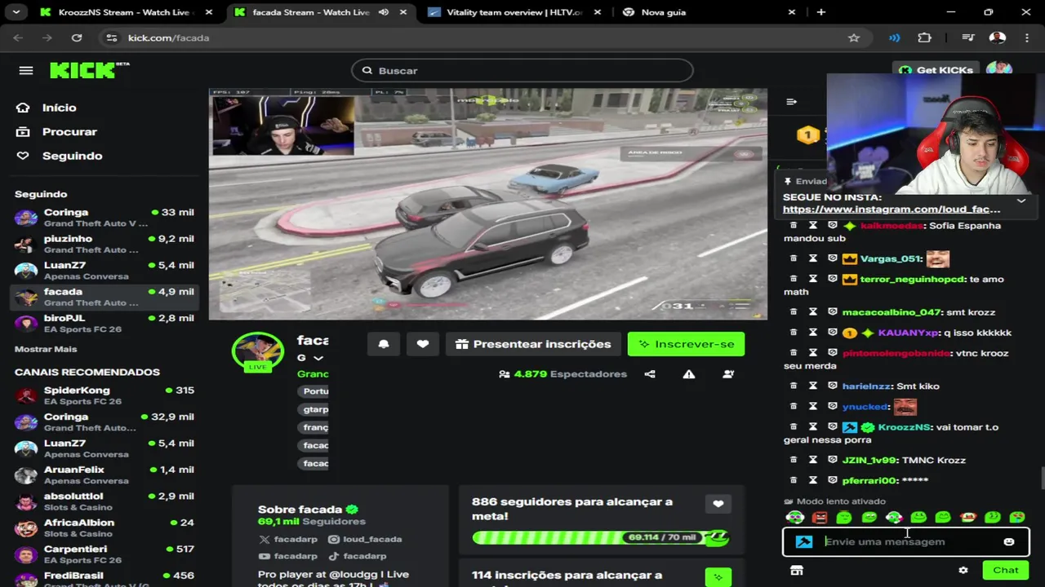This screenshot has height=587, width=1045.
Task: Click the follower goal progress bar
Action: (x=600, y=537)
